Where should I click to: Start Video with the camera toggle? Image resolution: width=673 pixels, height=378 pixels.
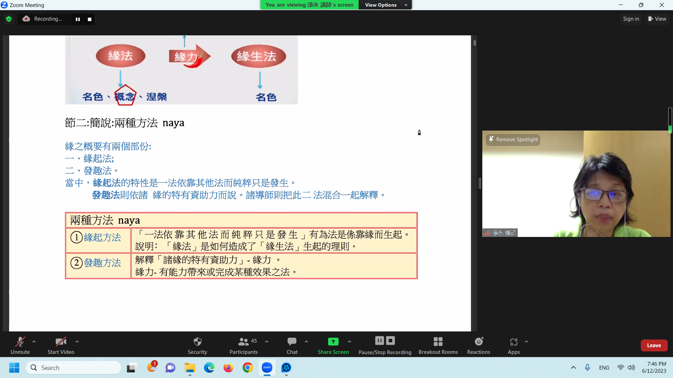point(61,345)
